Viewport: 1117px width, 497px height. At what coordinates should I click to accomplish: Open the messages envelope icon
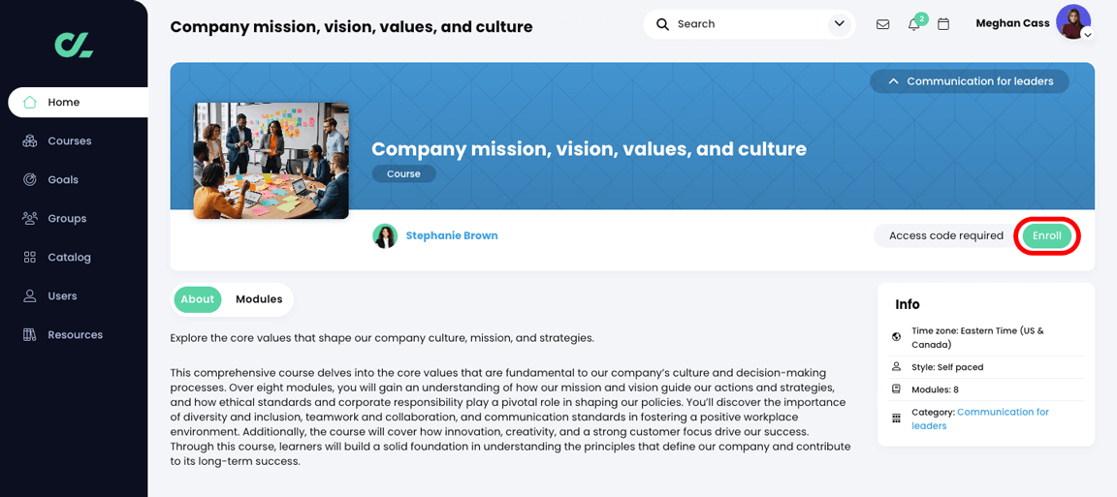pos(882,24)
